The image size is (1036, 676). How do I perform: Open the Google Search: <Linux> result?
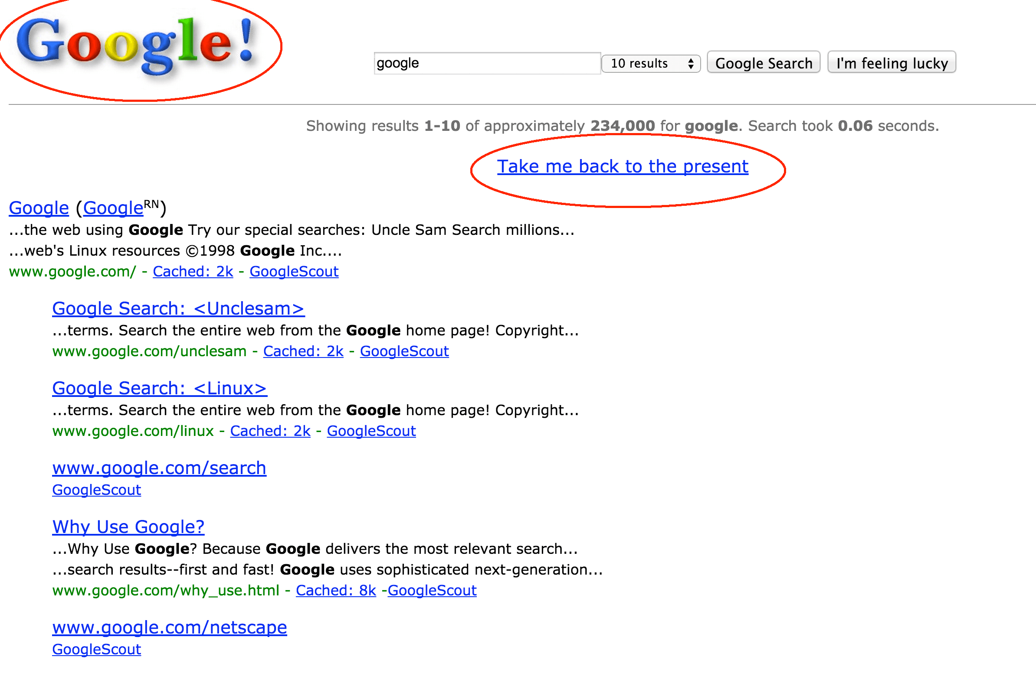pyautogui.click(x=159, y=388)
